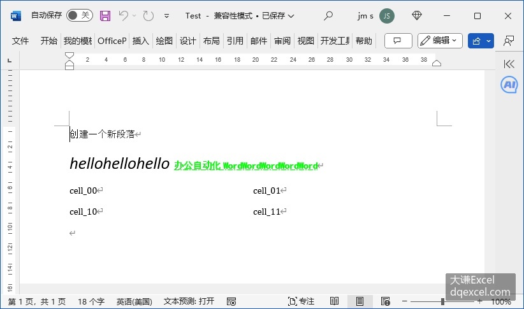The width and height of the screenshot is (524, 309).
Task: Click the JS user account avatar
Action: (x=387, y=16)
